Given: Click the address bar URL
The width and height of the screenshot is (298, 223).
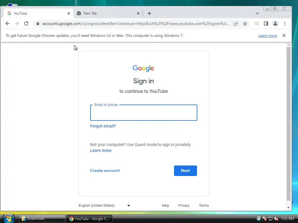Looking at the screenshot, I should [136, 24].
